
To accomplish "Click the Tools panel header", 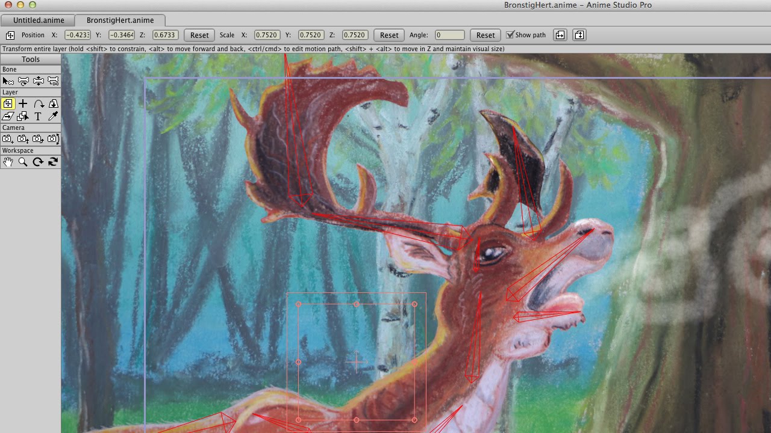I will (x=31, y=59).
